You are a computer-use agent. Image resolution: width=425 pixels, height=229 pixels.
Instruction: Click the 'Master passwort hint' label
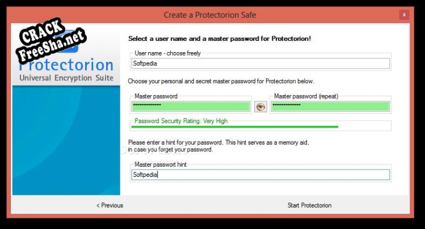161,164
